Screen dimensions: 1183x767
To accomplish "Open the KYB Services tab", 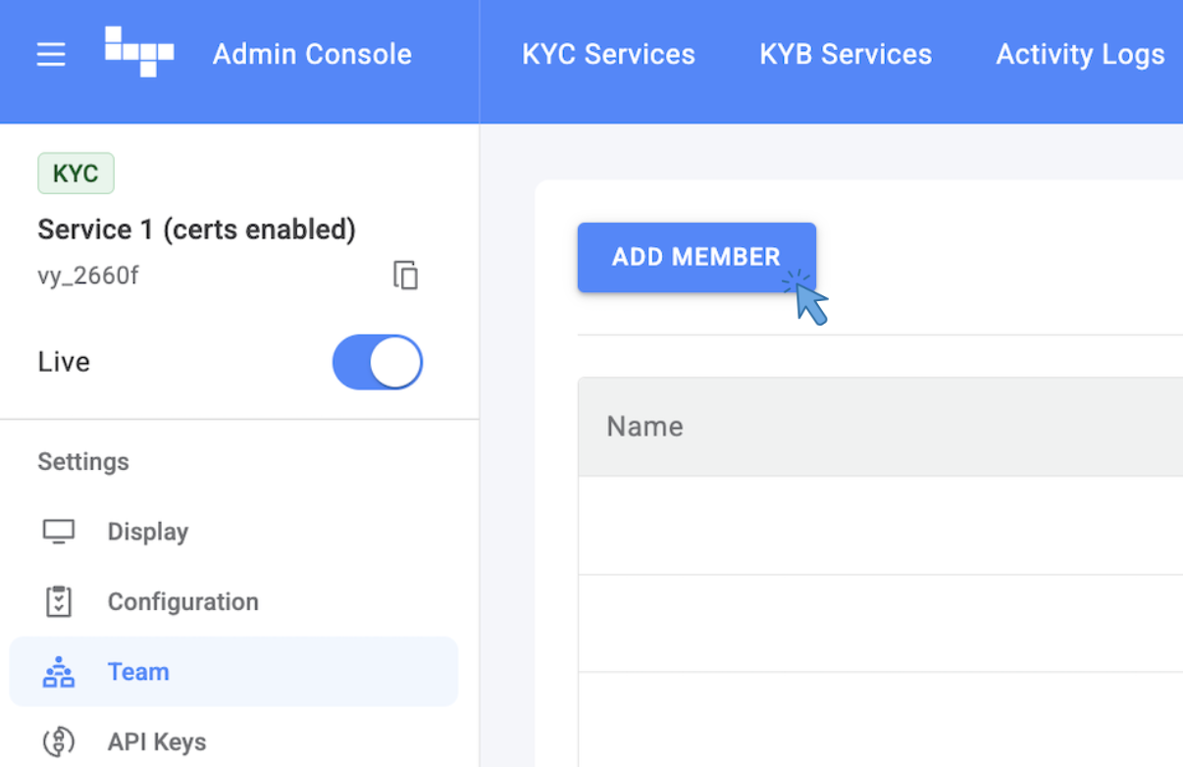I will 846,55.
